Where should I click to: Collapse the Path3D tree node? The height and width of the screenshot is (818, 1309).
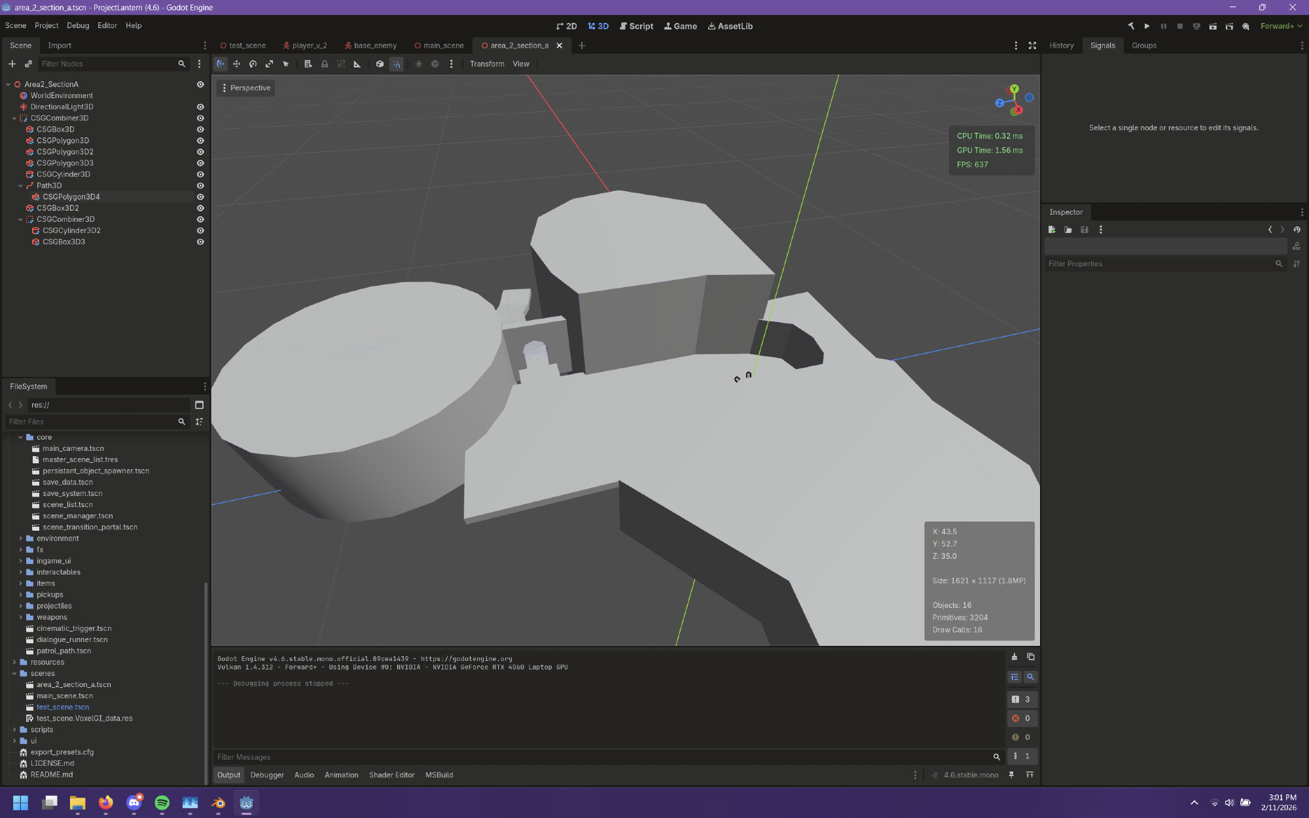click(x=20, y=186)
